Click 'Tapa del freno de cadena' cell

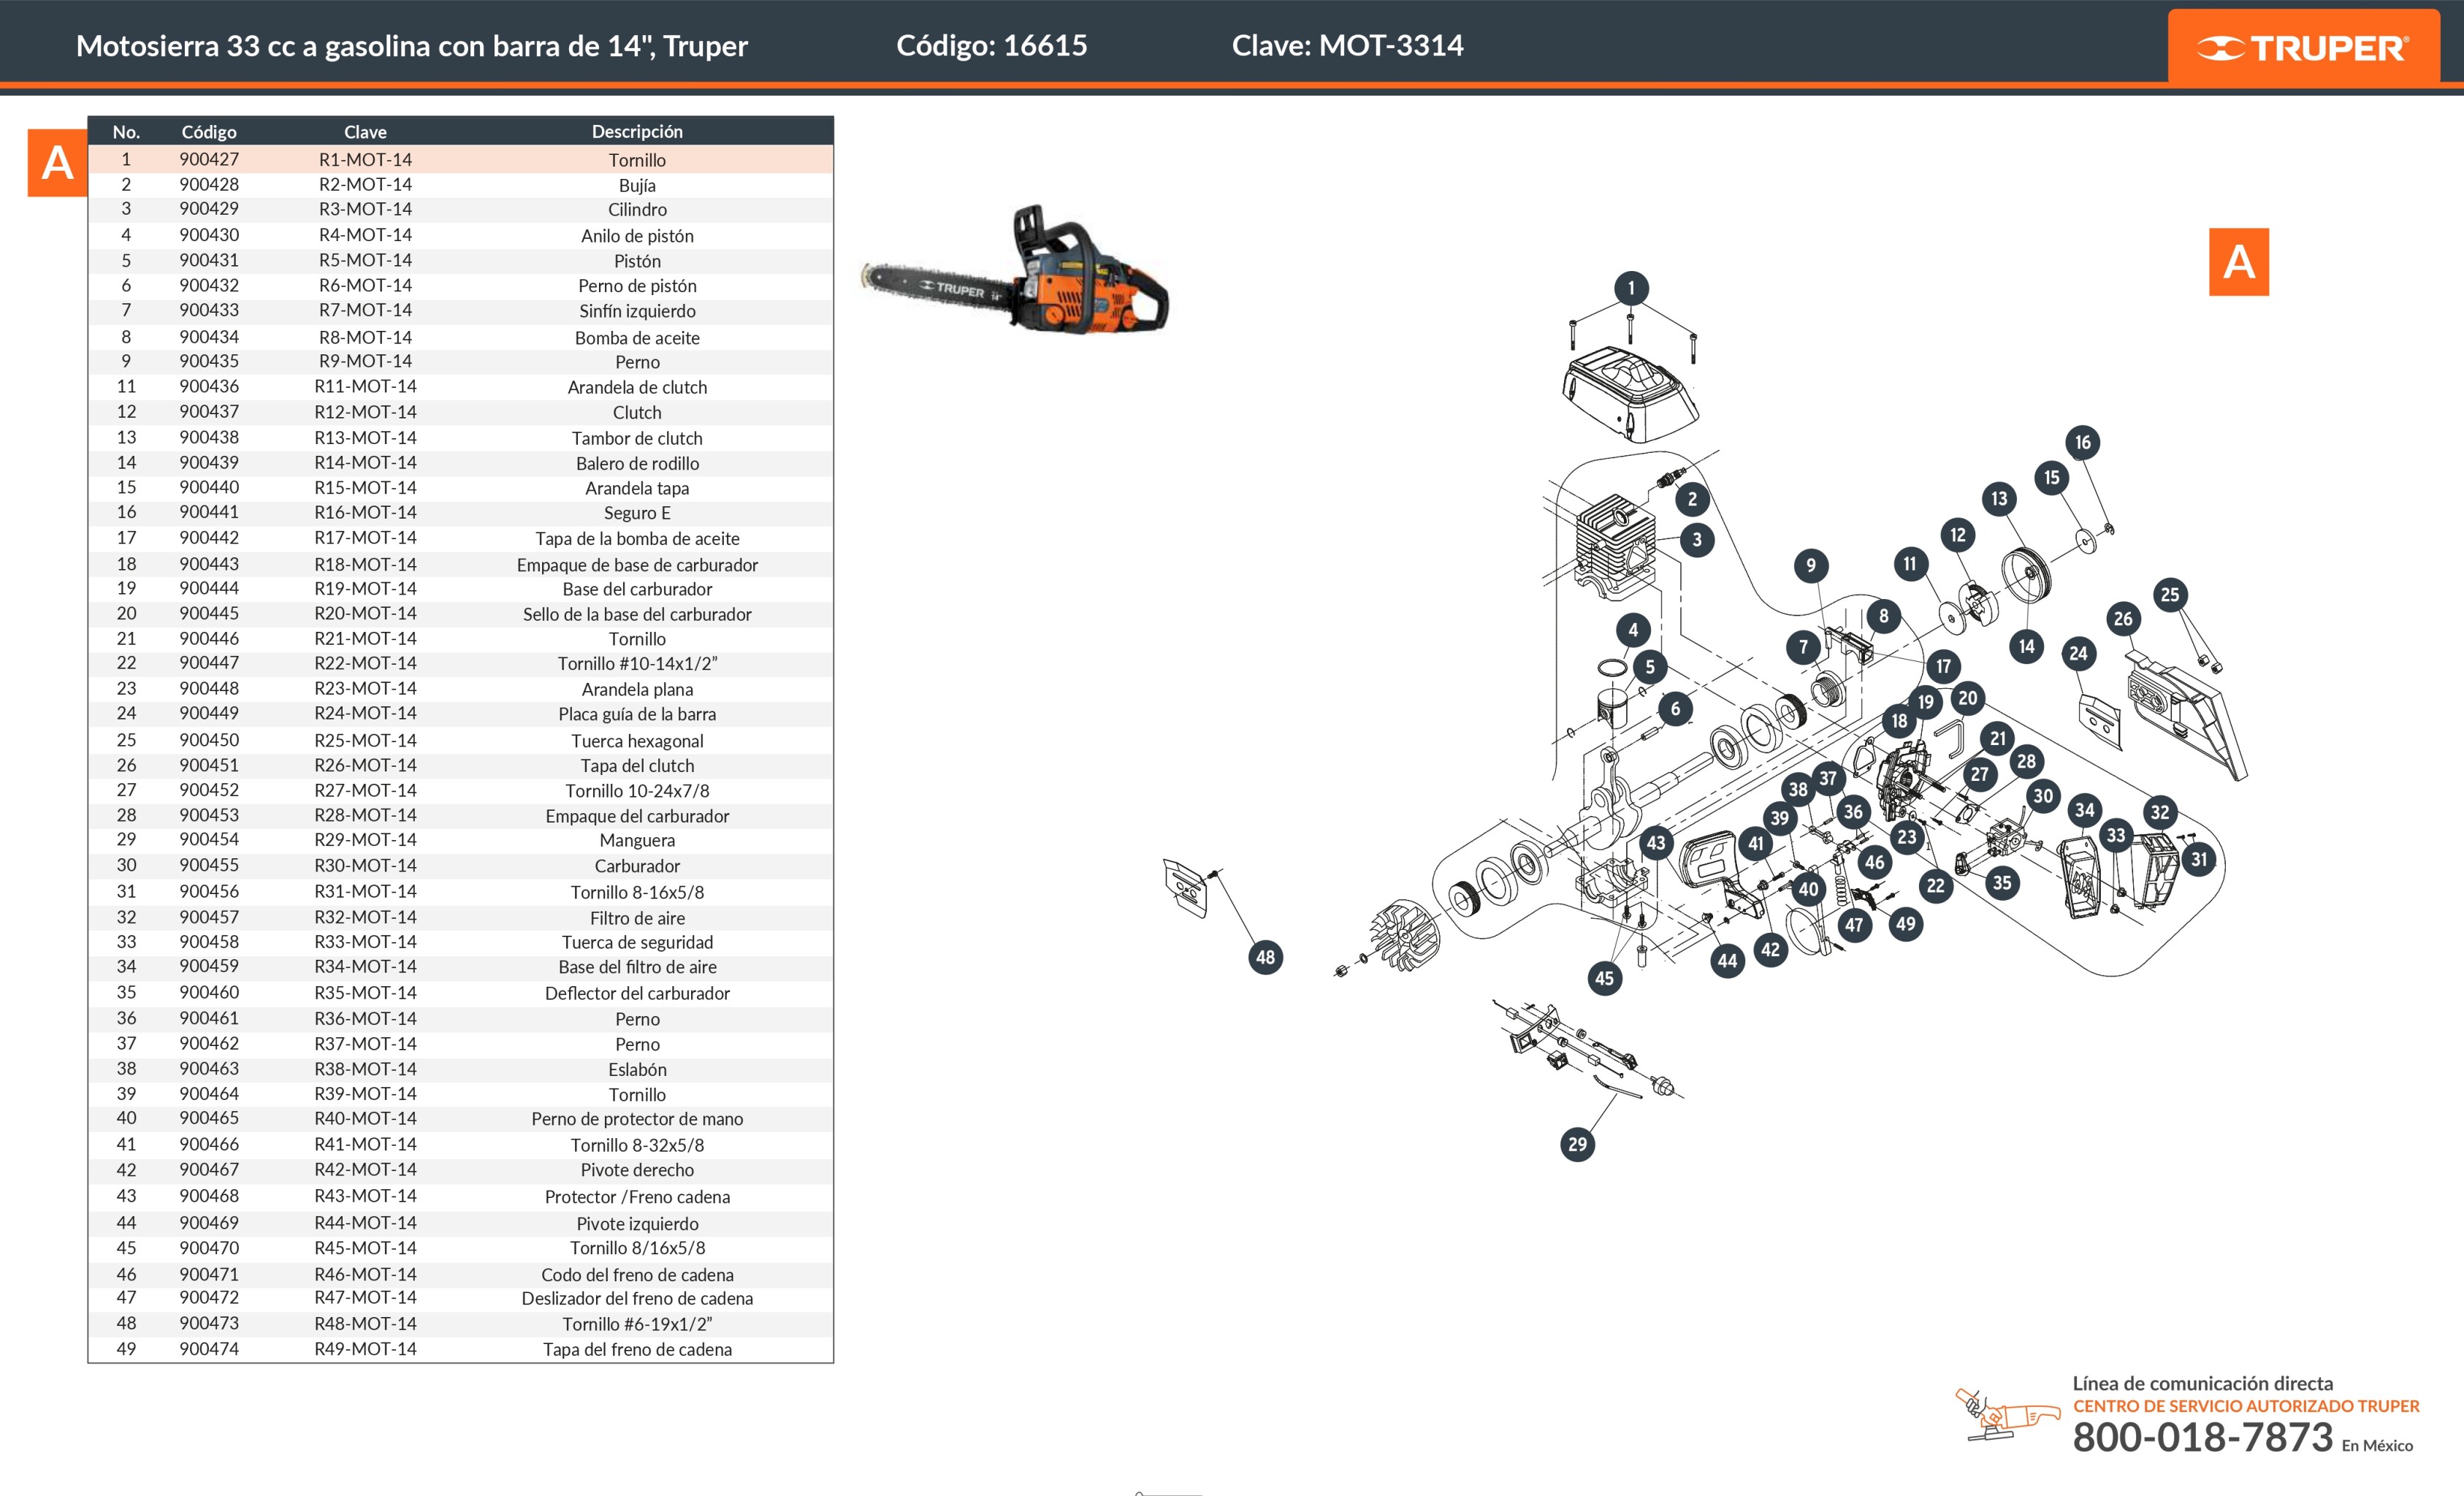click(637, 1349)
